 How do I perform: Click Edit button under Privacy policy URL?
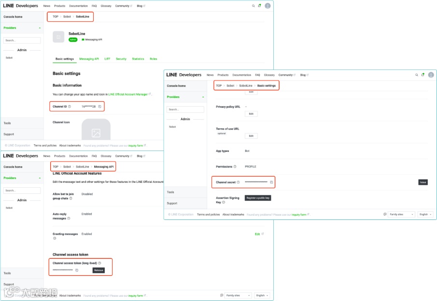pos(251,114)
